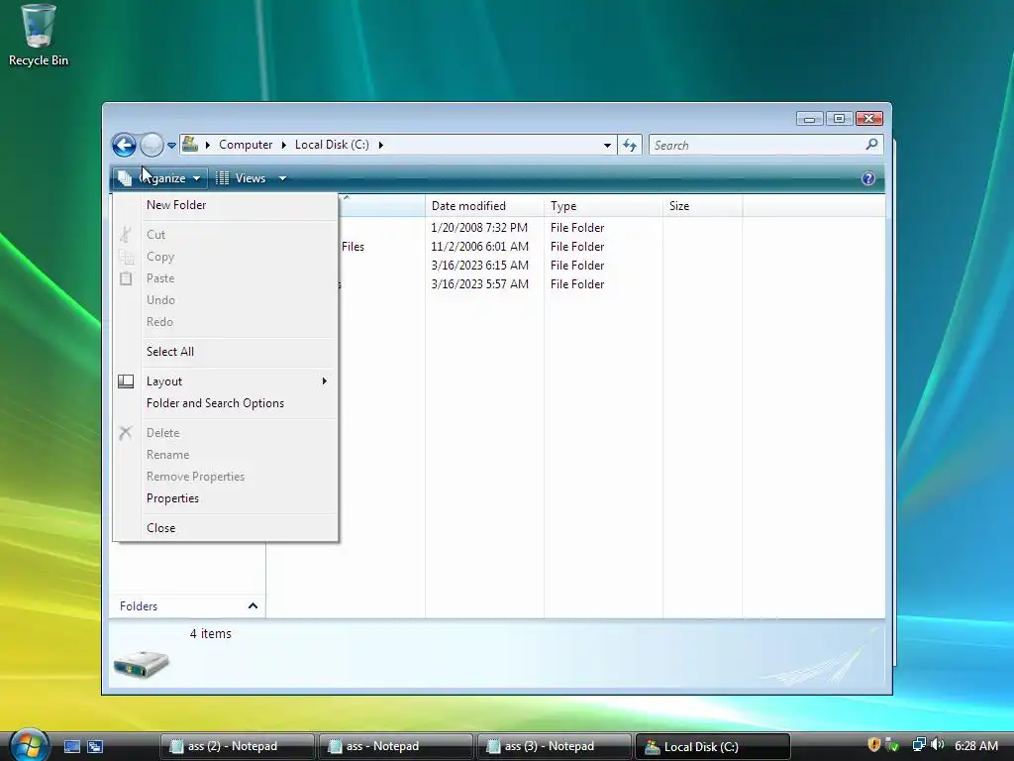Click the Folders pane label
The width and height of the screenshot is (1014, 761).
click(x=139, y=606)
